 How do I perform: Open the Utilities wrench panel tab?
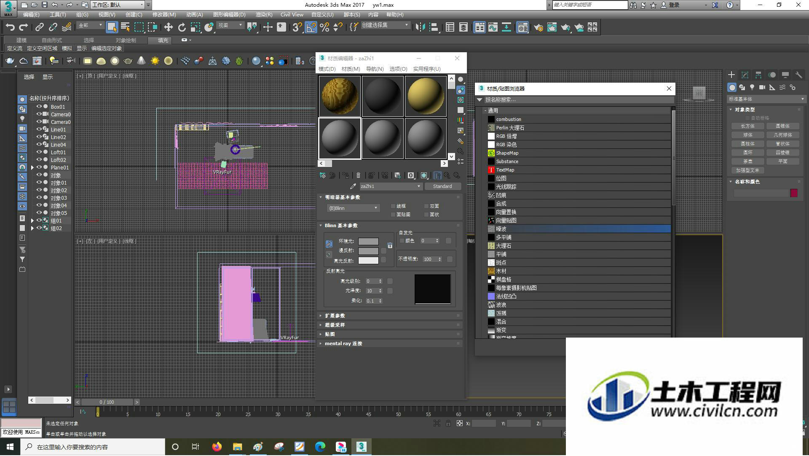pos(798,75)
